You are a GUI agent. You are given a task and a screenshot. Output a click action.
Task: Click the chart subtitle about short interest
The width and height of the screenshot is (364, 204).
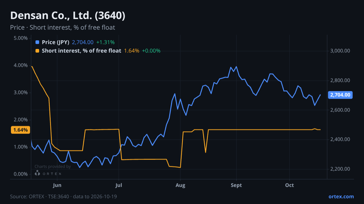62,28
